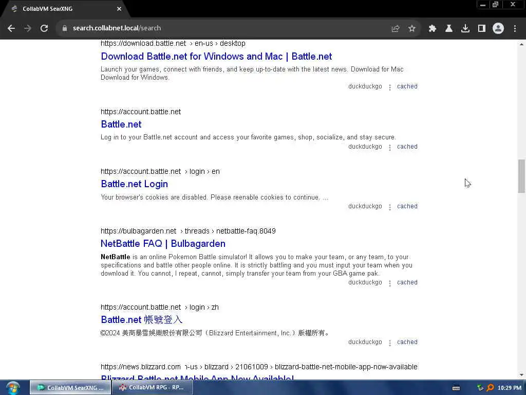Open Battle.net 帳號登入 result link

coord(142,320)
